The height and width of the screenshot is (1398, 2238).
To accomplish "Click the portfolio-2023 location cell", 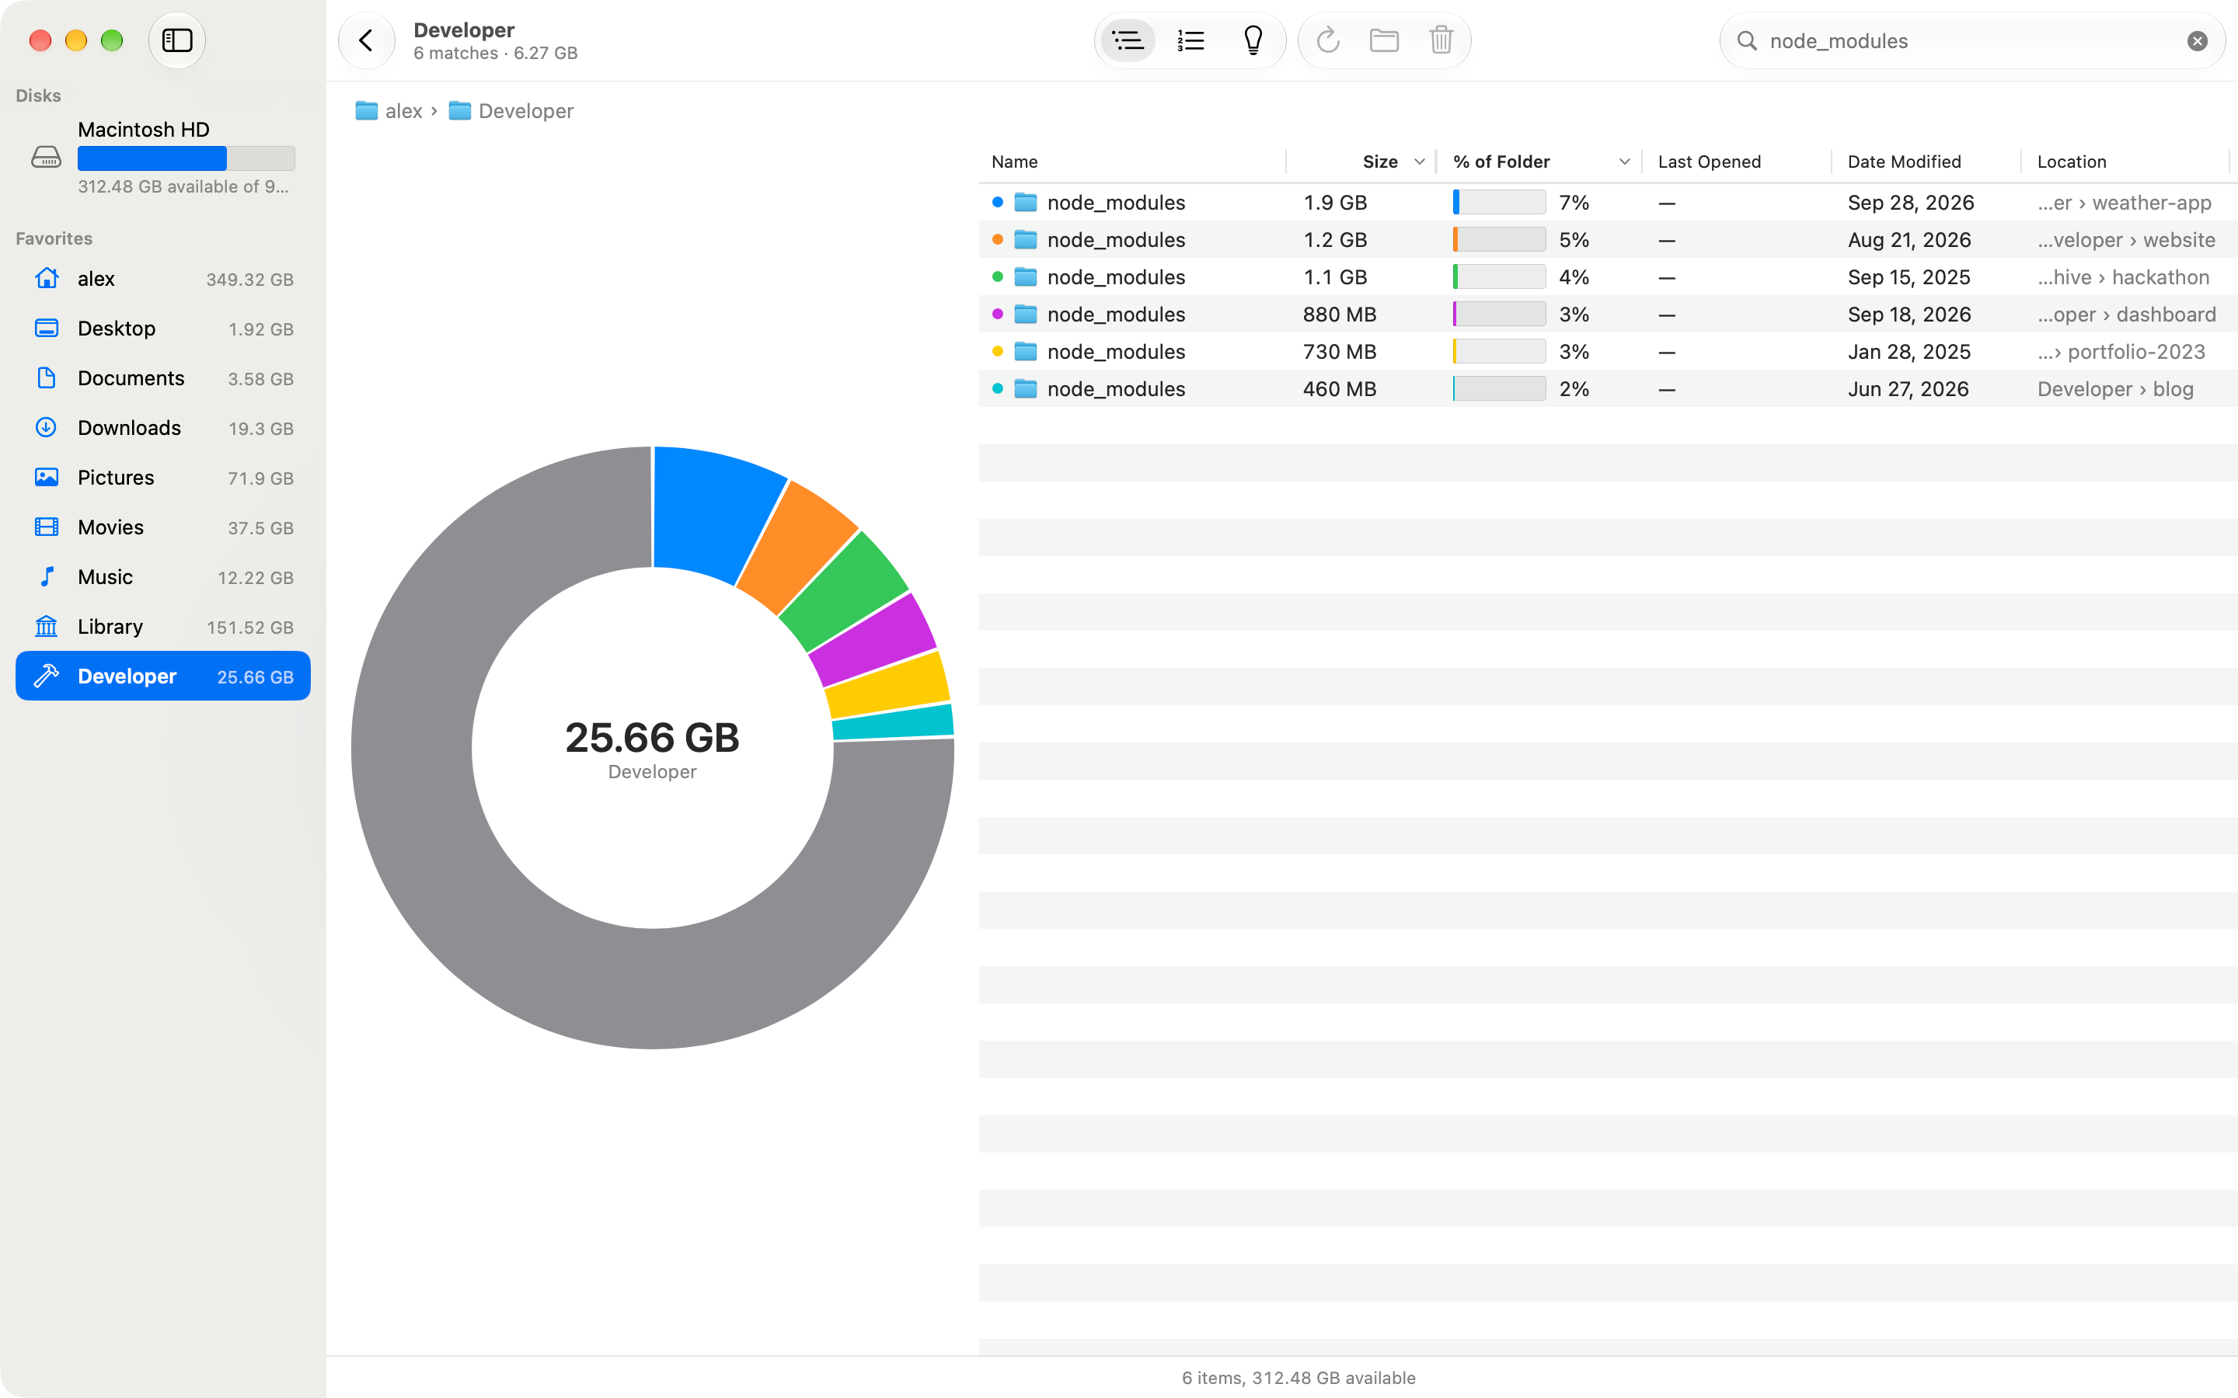I will pos(2121,351).
